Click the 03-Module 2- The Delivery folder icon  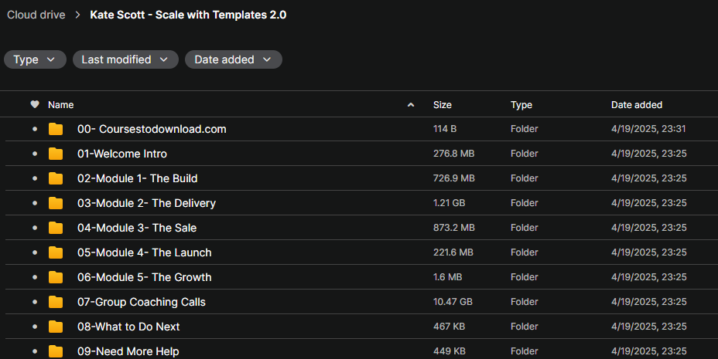(56, 203)
